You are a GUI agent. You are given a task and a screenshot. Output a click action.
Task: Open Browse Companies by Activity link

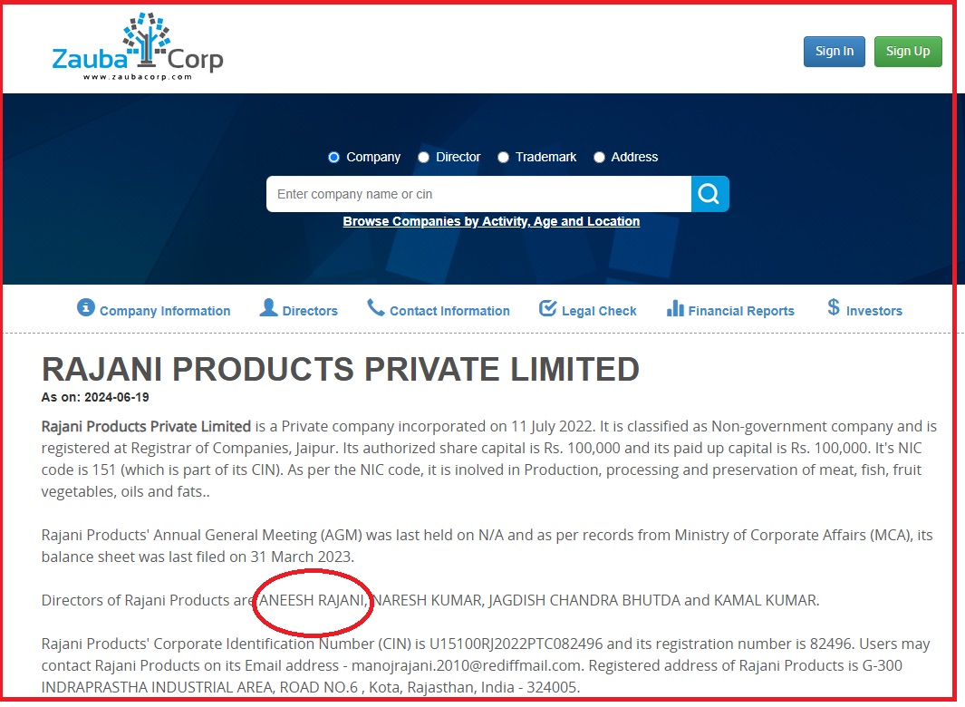pyautogui.click(x=491, y=221)
